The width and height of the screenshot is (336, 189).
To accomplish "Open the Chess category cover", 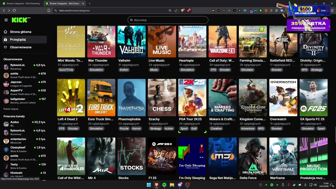I will (162, 97).
